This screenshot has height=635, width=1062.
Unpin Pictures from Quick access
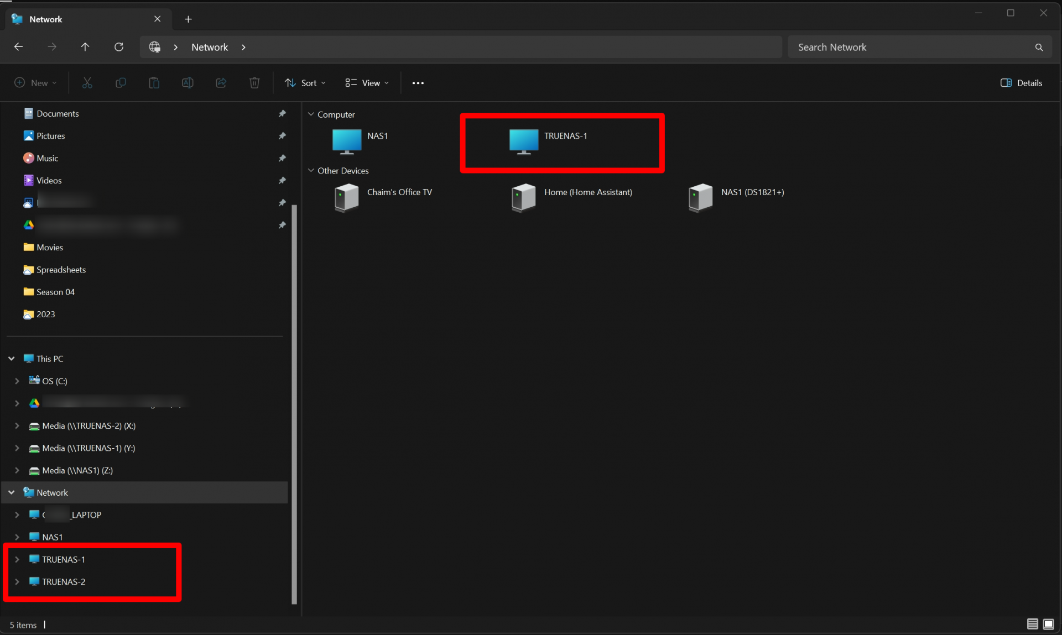tap(282, 136)
